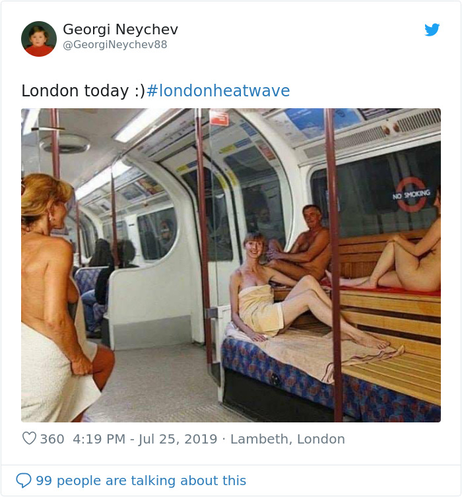Open Georgi Neychev's profile avatar
The width and height of the screenshot is (462, 497).
pyautogui.click(x=39, y=39)
